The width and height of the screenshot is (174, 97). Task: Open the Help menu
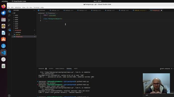click(x=42, y=8)
